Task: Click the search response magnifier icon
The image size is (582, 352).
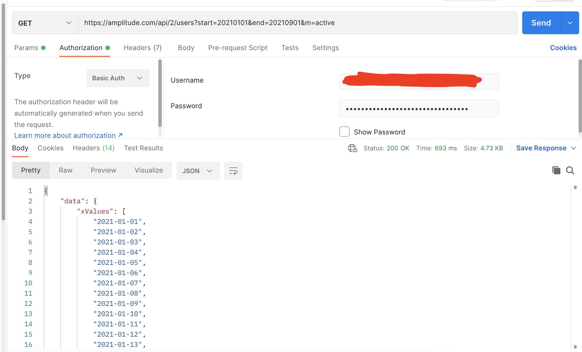Action: [x=570, y=170]
